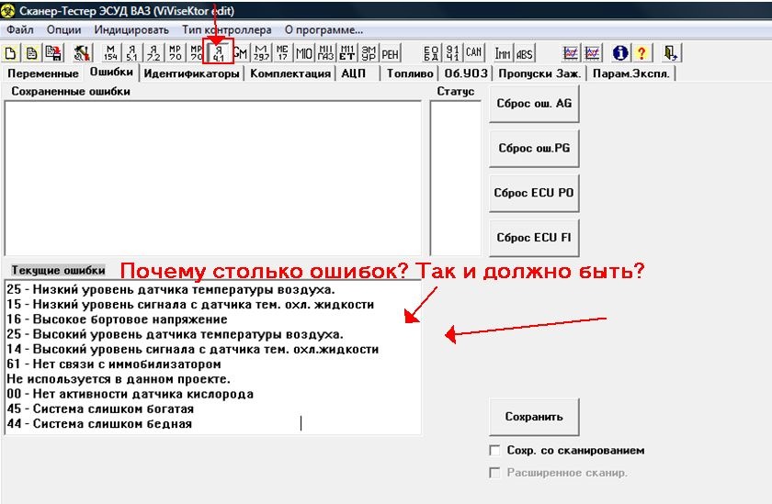Click the Save to disk icon
772x504 pixels.
pyautogui.click(x=53, y=52)
